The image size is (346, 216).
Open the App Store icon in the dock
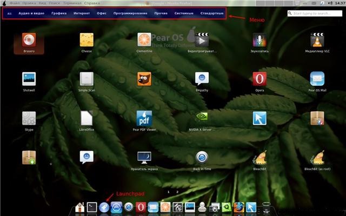tap(116, 207)
